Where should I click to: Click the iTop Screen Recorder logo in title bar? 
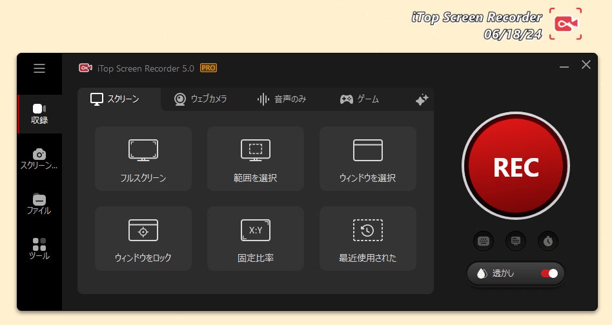[85, 68]
